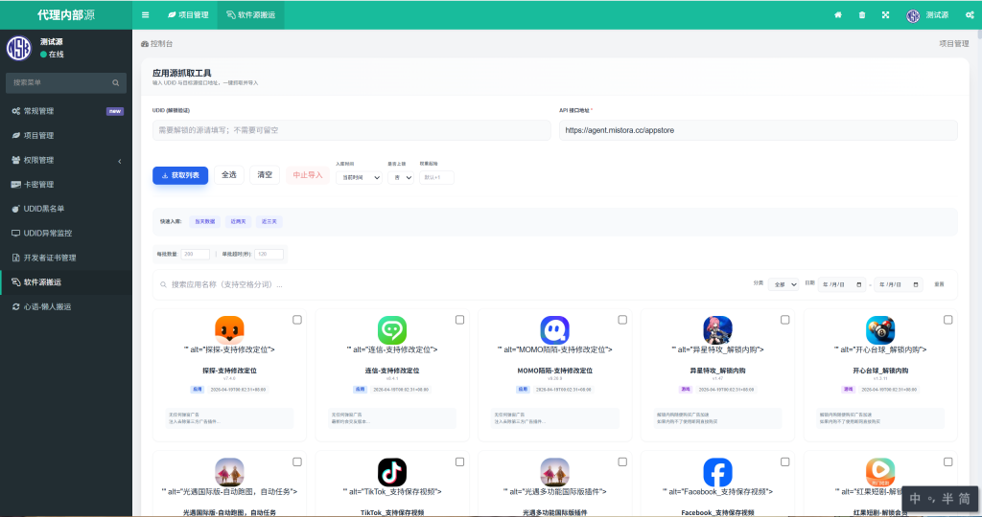Open the 是否上链 dropdown showing 否

(401, 177)
